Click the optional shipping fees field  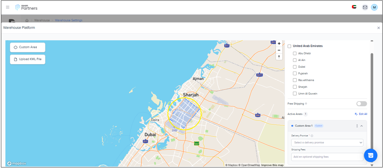327,157
